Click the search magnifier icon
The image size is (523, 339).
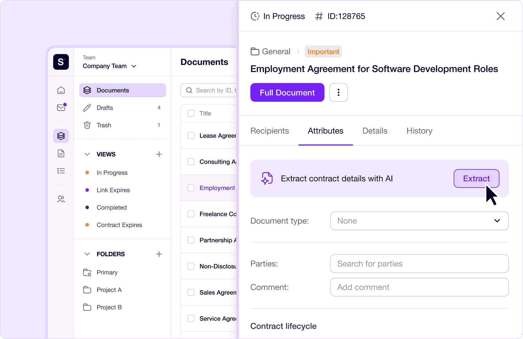[189, 90]
